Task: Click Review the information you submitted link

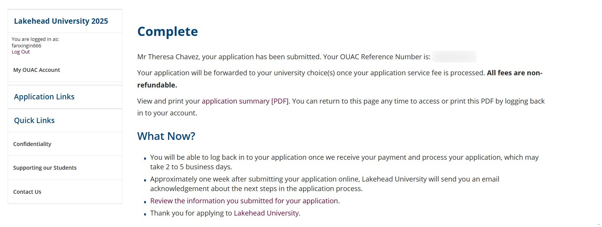Action: tap(244, 201)
